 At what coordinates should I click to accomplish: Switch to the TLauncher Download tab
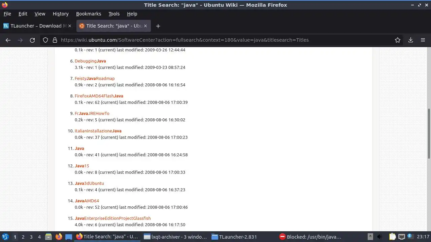38,26
